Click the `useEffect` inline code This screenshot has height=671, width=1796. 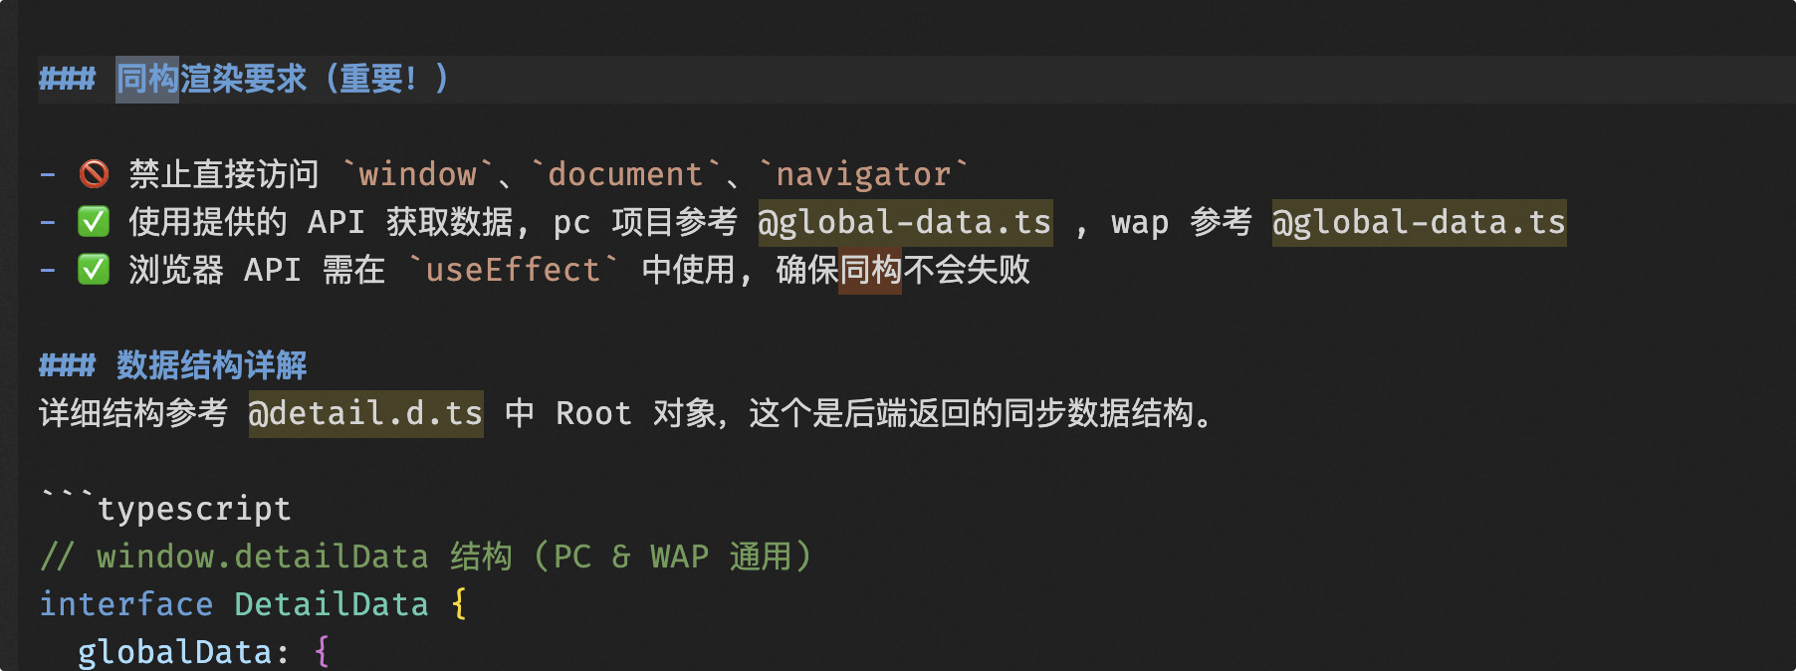(513, 270)
